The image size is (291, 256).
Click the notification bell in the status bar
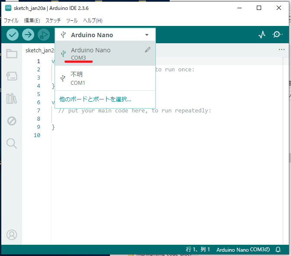[x=278, y=250]
